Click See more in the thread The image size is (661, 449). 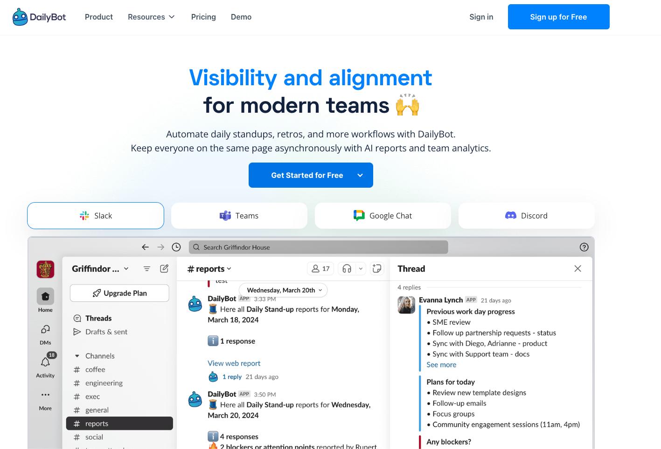(x=441, y=365)
